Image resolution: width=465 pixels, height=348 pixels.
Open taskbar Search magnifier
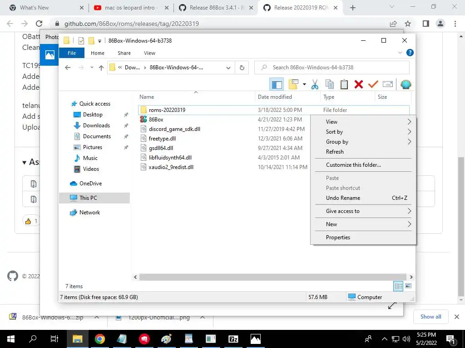coord(33,339)
